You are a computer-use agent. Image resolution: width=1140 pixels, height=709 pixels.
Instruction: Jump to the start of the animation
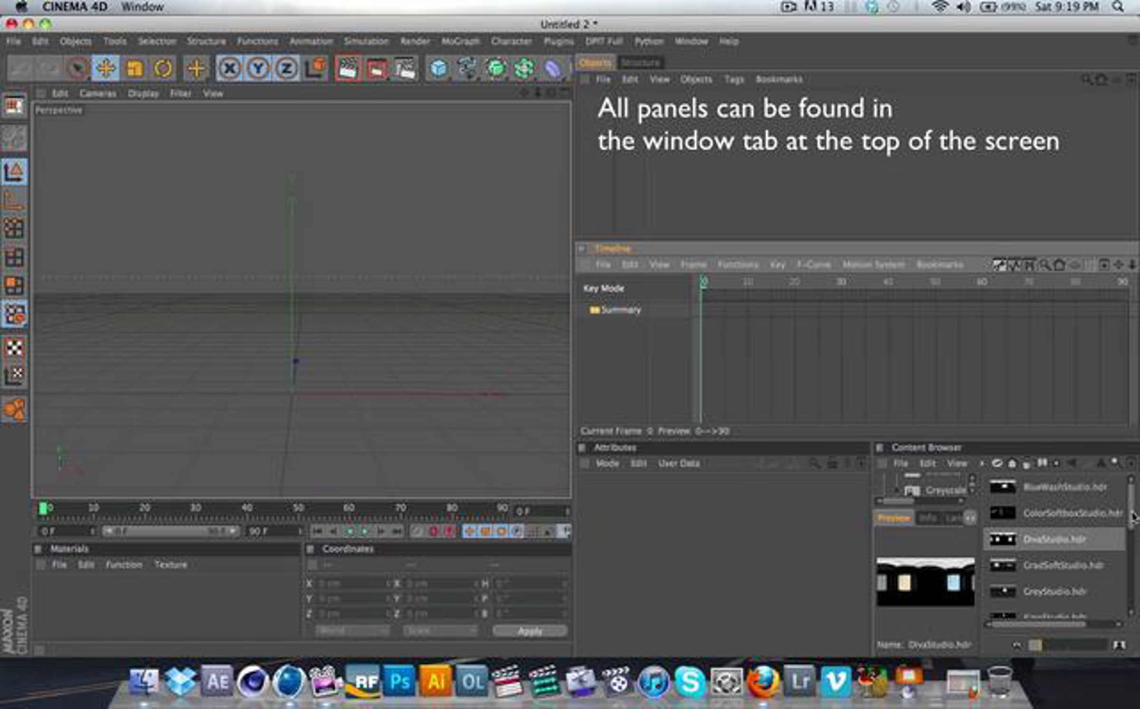pos(318,531)
